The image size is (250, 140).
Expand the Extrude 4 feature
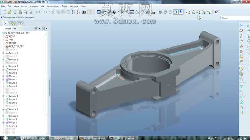pos(3,96)
